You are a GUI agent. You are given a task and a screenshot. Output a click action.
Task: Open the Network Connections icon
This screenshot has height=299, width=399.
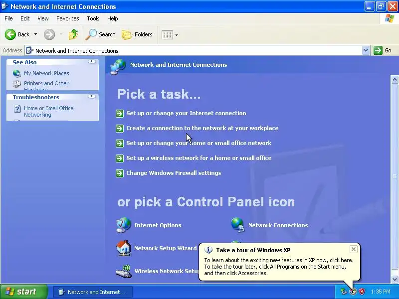point(238,225)
